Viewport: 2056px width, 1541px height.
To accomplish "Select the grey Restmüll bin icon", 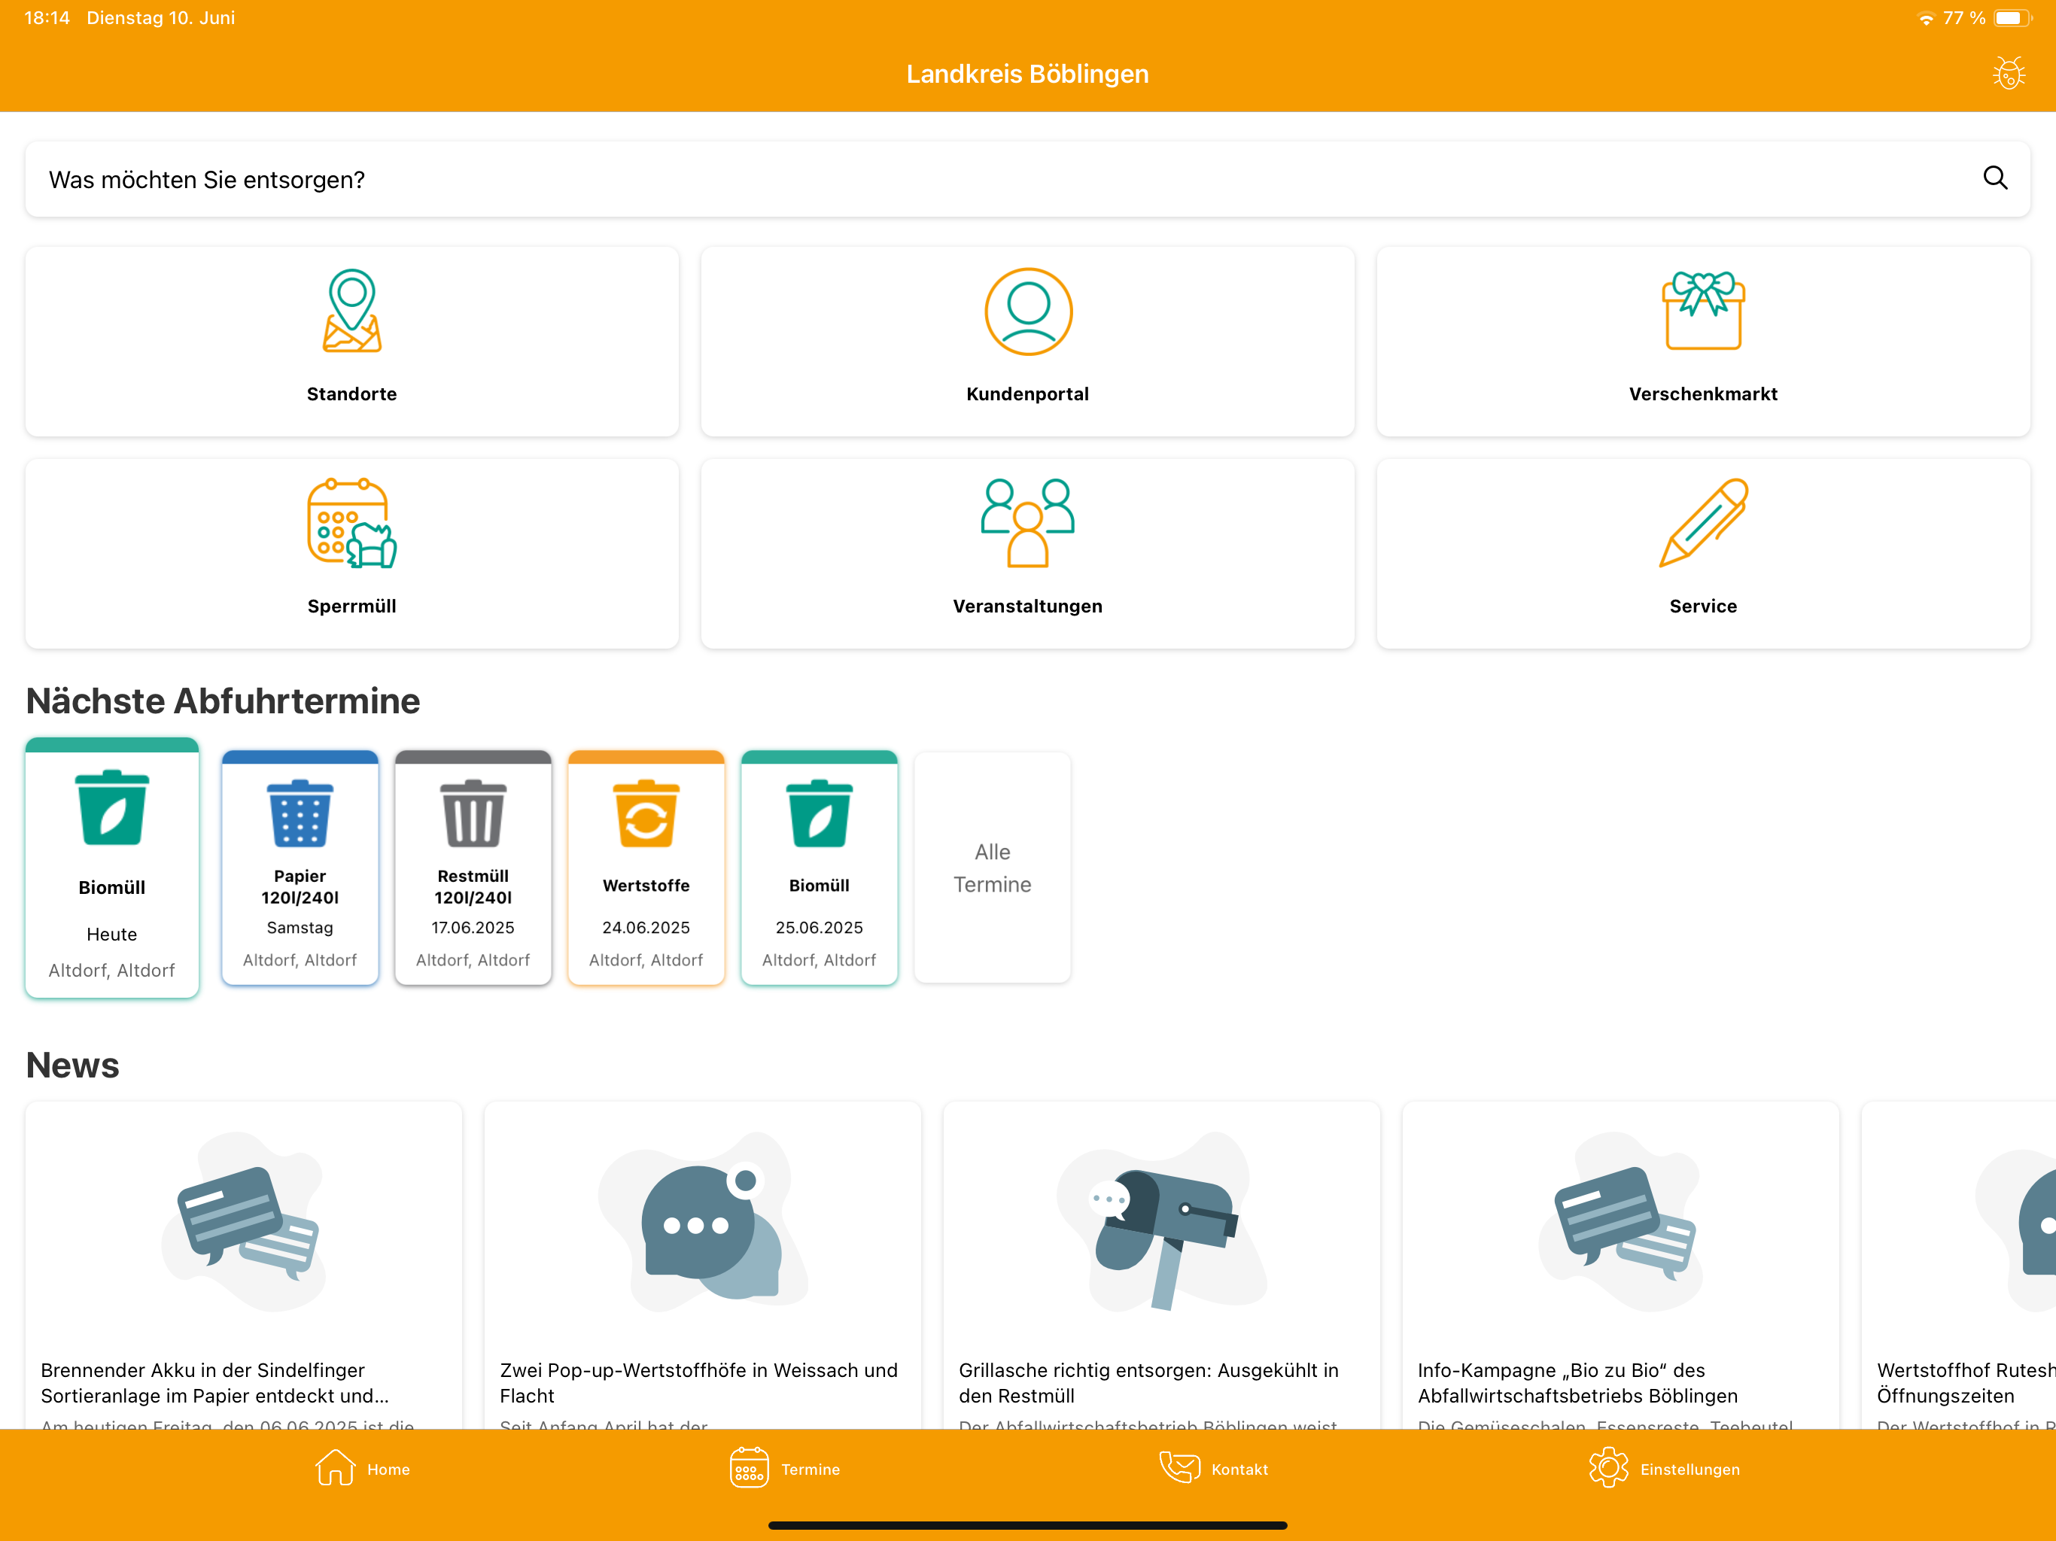I will pyautogui.click(x=473, y=813).
